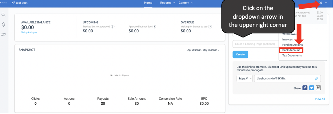Select Bank Account from account menu
Image resolution: width=333 pixels, height=114 pixels.
(x=291, y=50)
